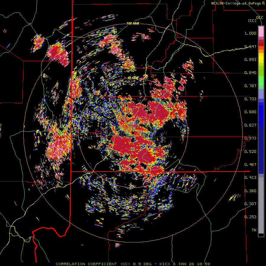Click the 100 NMI range ring label
Image resolution: width=266 pixels, height=266 pixels.
(x=133, y=23)
